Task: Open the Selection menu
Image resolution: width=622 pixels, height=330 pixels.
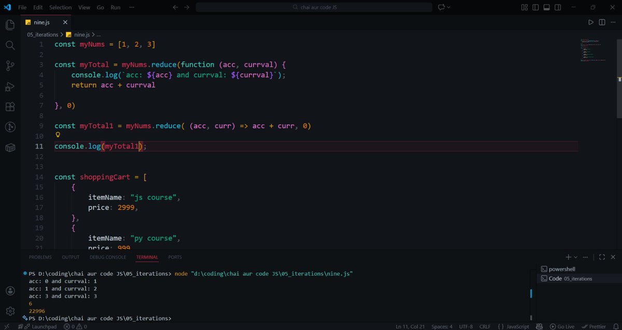Action: [61, 8]
